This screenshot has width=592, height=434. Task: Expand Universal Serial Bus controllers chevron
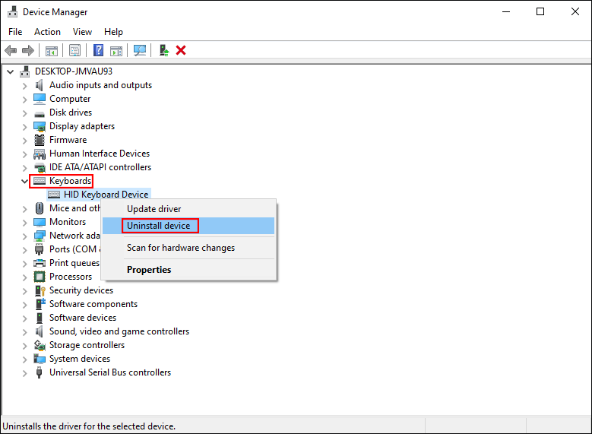click(24, 373)
